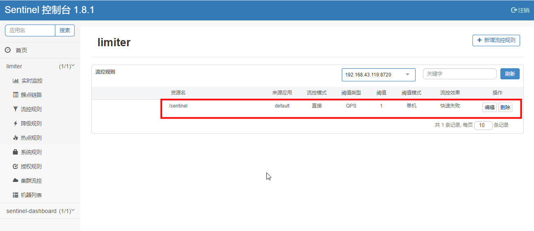Click the 来源应用 column header
534x231 pixels.
pyautogui.click(x=282, y=93)
